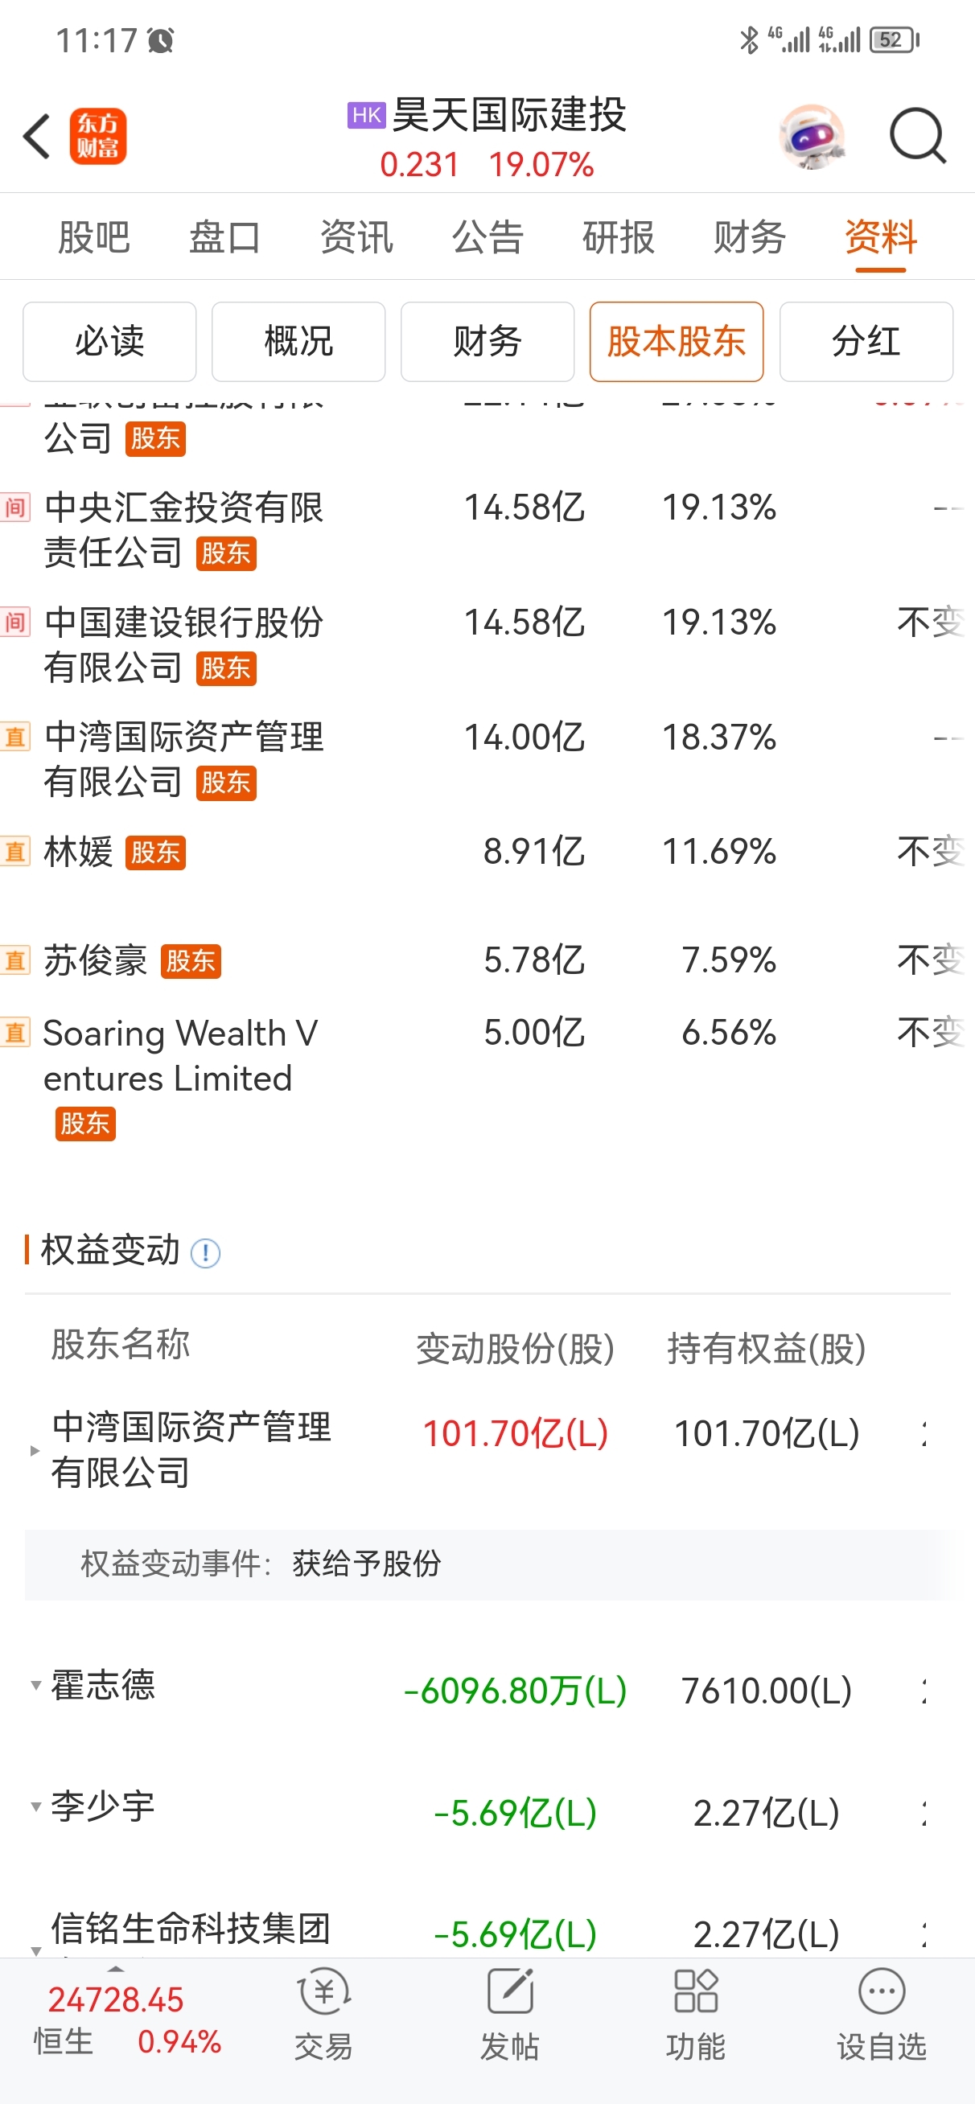This screenshot has width=975, height=2104.
Task: Open 交易 trade icon in bottom bar
Action: pos(323,2012)
